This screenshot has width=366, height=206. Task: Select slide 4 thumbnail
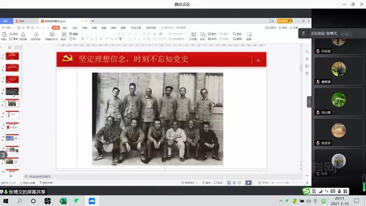[12, 92]
